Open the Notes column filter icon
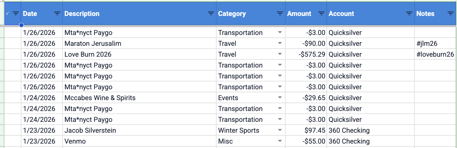 (451, 14)
